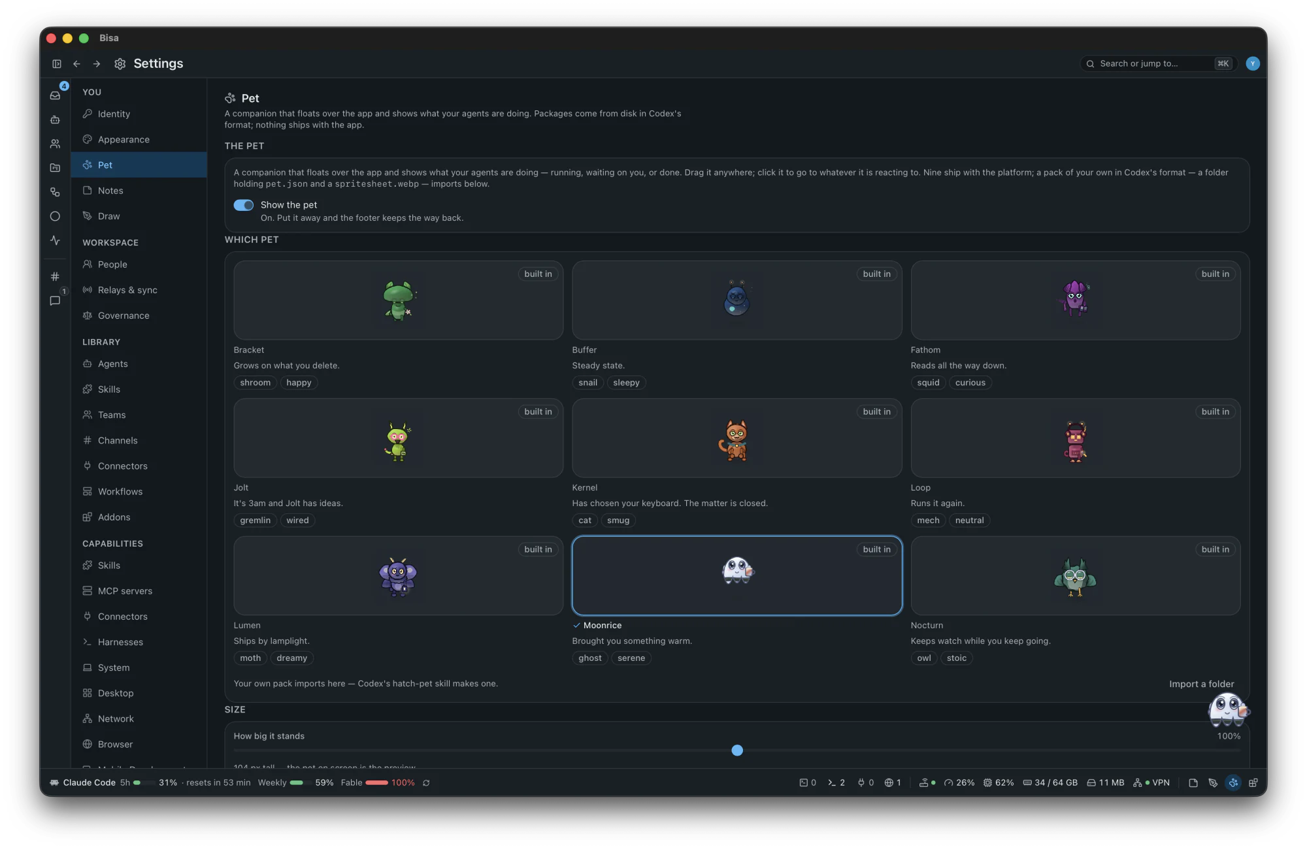This screenshot has width=1307, height=849.
Task: Open Identity settings page
Action: (139, 114)
